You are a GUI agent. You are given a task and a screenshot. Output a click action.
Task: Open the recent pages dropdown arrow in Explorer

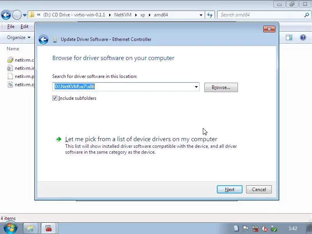point(25,15)
